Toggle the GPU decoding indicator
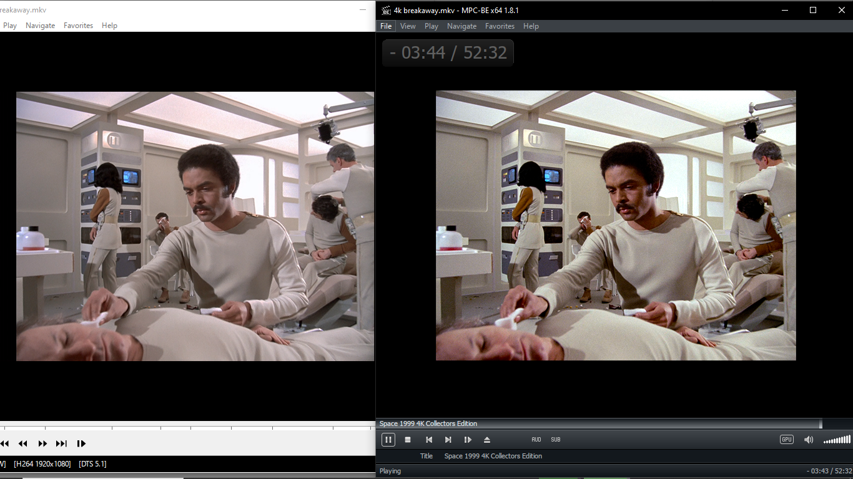853x479 pixels. click(x=787, y=440)
